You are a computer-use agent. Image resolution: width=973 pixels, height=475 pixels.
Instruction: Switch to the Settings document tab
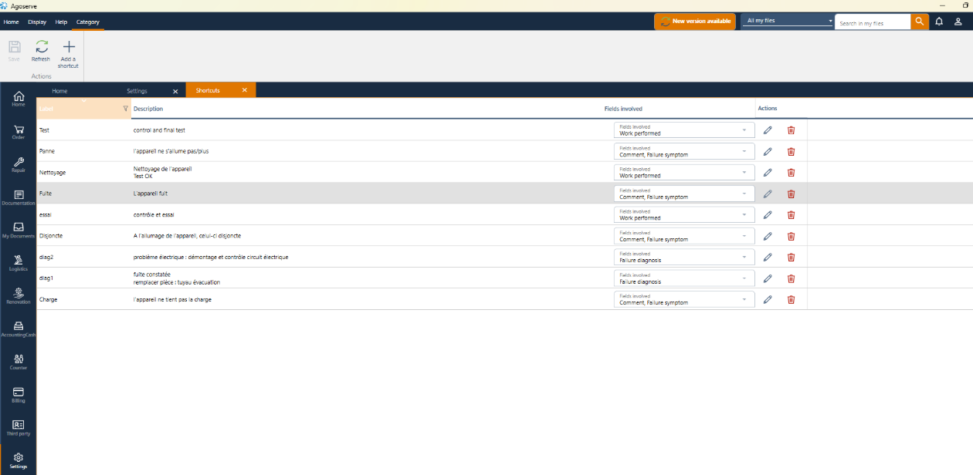pyautogui.click(x=137, y=91)
